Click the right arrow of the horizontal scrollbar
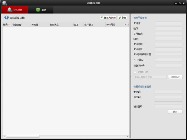 click(x=128, y=136)
